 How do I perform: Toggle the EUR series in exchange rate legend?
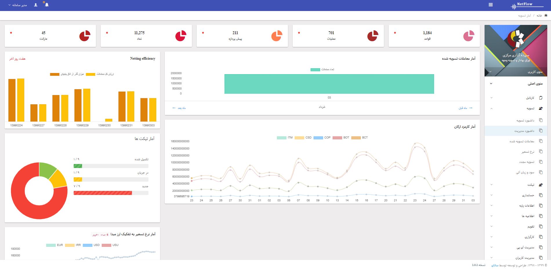pos(55,245)
